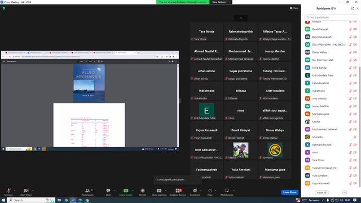Pop out the Participants panel
Screen dimensions: 361x203
(x=353, y=8)
